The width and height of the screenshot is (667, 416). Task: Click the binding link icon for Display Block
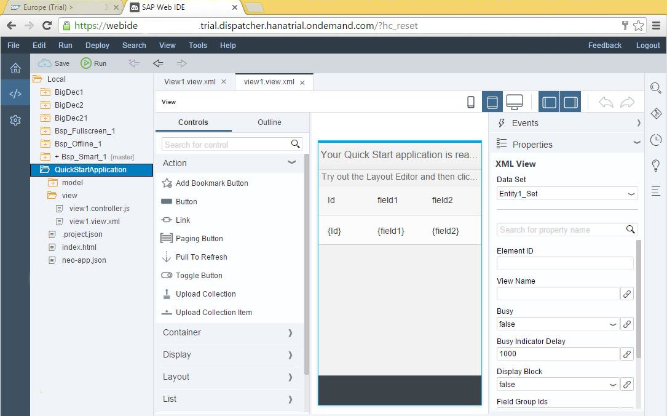pyautogui.click(x=627, y=385)
